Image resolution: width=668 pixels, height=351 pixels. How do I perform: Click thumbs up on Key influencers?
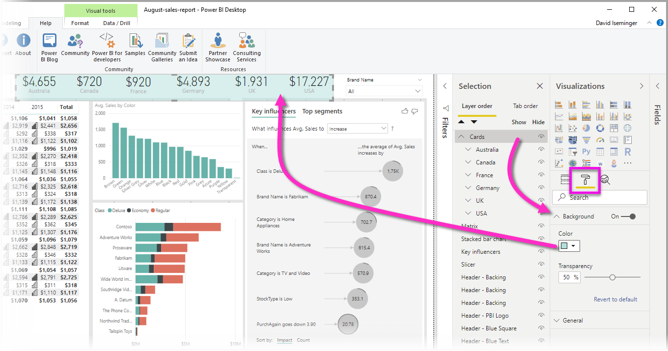pyautogui.click(x=405, y=111)
